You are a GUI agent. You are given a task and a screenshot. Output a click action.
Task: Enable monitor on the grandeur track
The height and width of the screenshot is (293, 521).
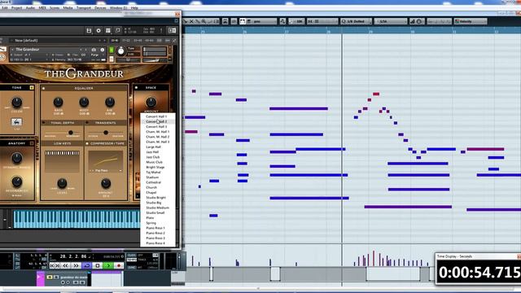pyautogui.click(x=68, y=282)
